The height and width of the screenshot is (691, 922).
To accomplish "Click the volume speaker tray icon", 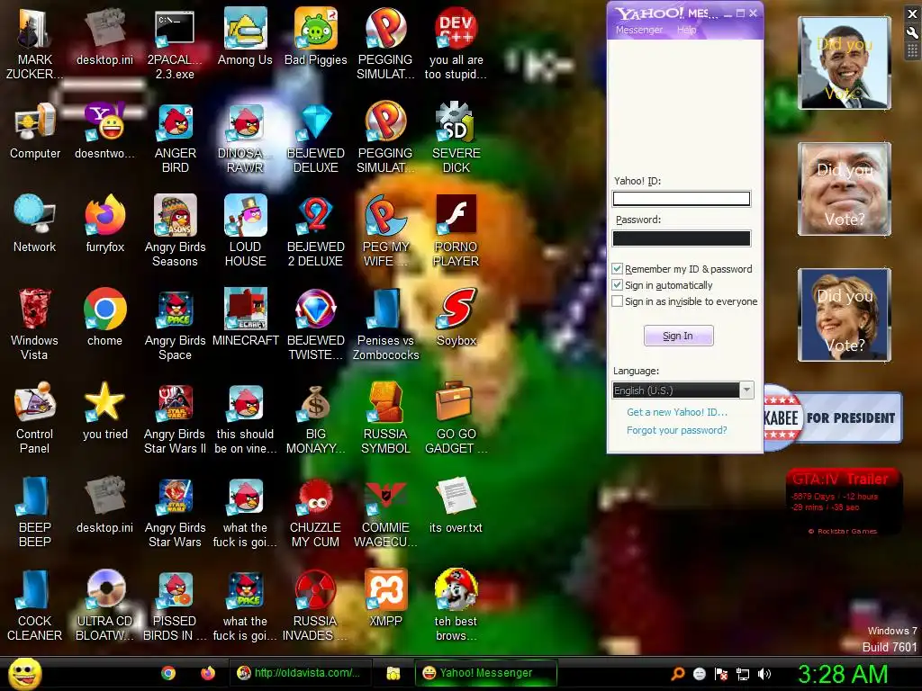I will (x=764, y=674).
